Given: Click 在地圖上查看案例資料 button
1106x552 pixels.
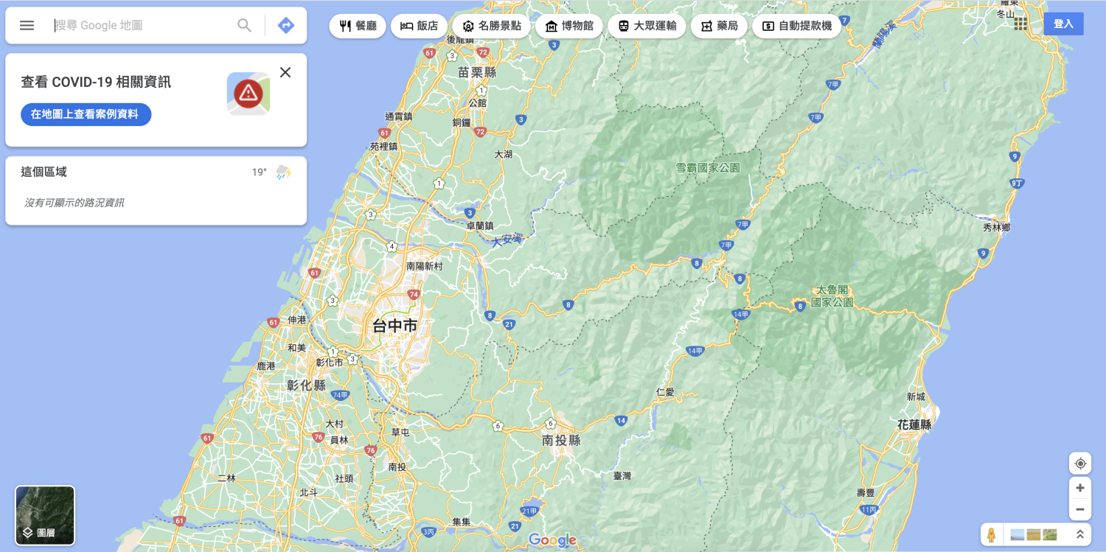Looking at the screenshot, I should click(86, 114).
